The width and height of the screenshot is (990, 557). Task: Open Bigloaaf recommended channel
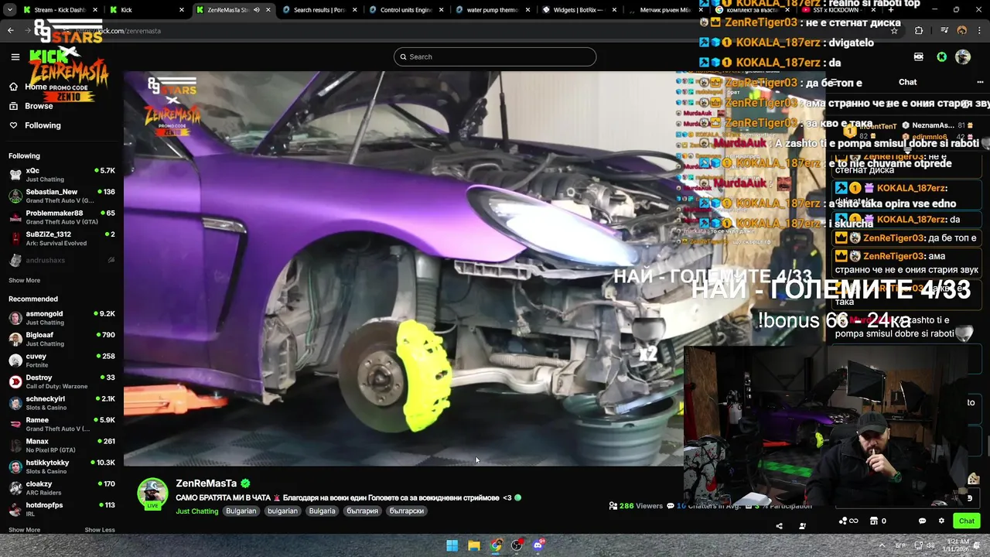coord(62,339)
